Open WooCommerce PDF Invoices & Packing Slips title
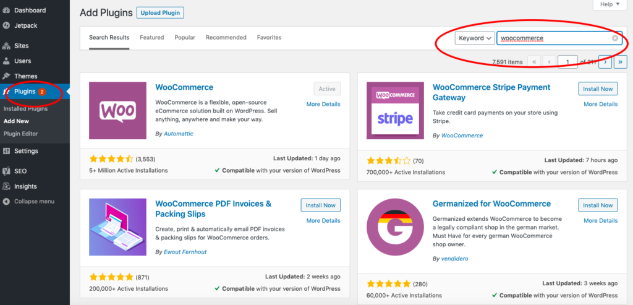This screenshot has height=305, width=633. point(213,209)
